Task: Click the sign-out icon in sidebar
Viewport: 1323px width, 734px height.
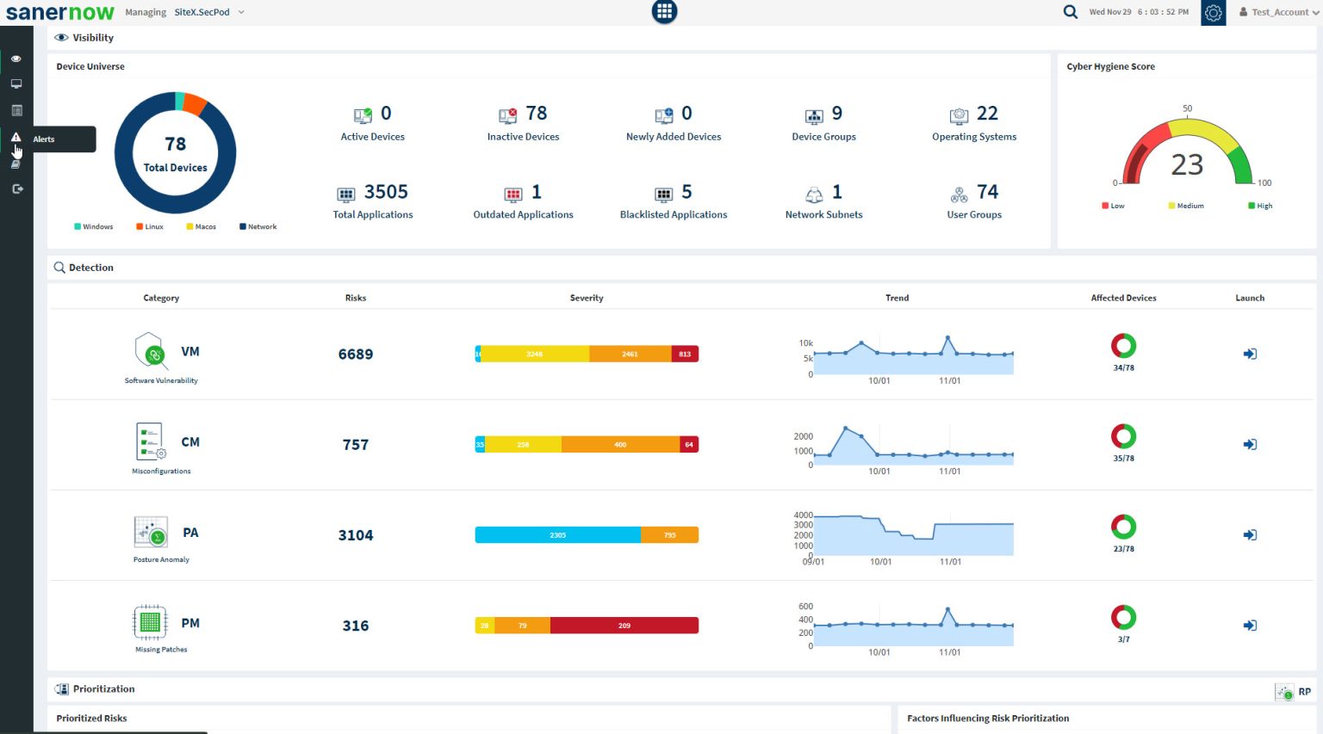Action: (x=16, y=189)
